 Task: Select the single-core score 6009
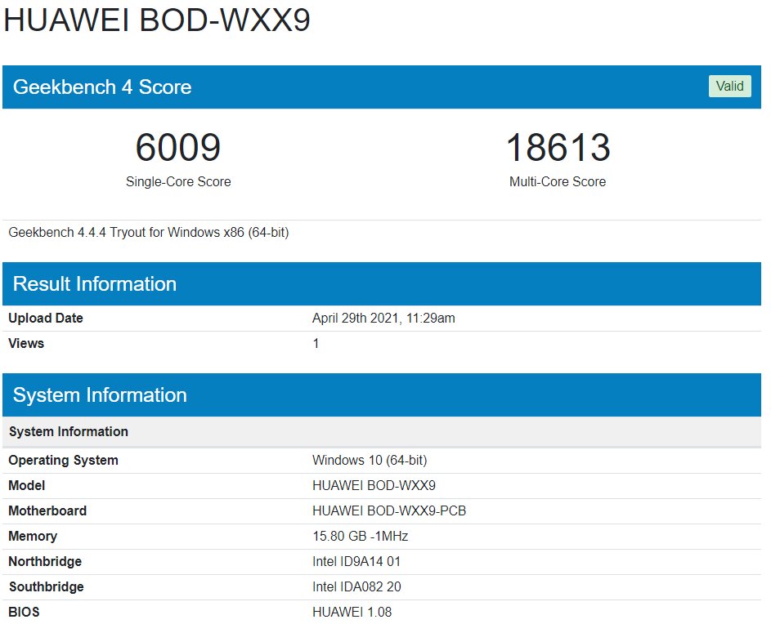(x=178, y=147)
